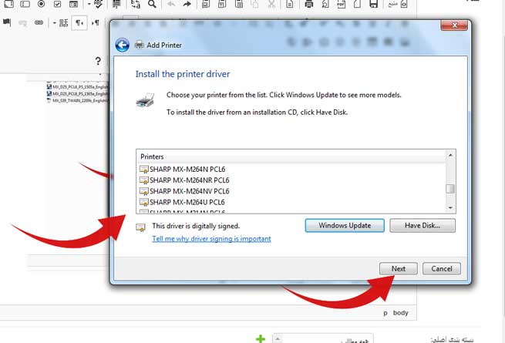
Task: Click the Preview page icon in toolbar
Action: coord(325,4)
